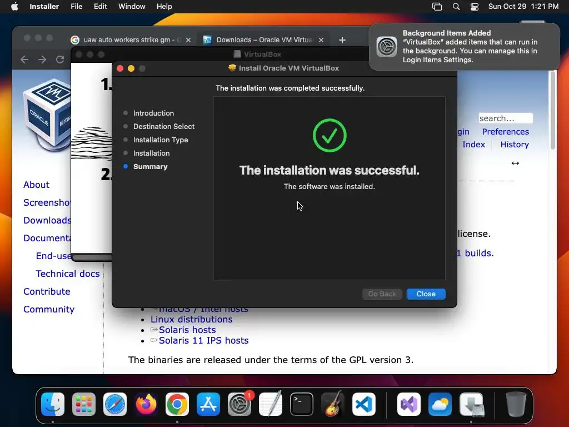Reload the page in Chrome
This screenshot has height=427, width=569.
[x=60, y=59]
